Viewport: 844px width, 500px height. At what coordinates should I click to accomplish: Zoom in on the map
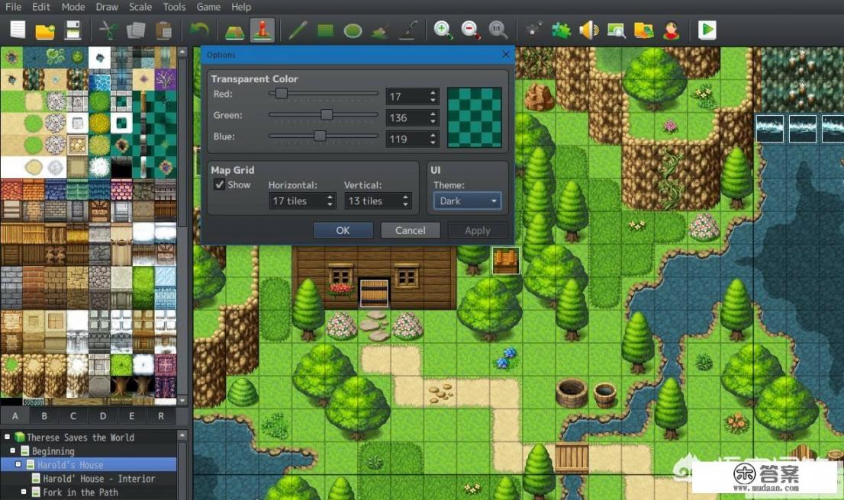(x=443, y=30)
